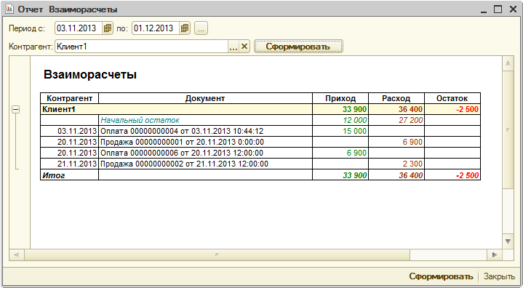Select the Оплата 00000000004 document row
The image size is (523, 288).
pos(260,131)
